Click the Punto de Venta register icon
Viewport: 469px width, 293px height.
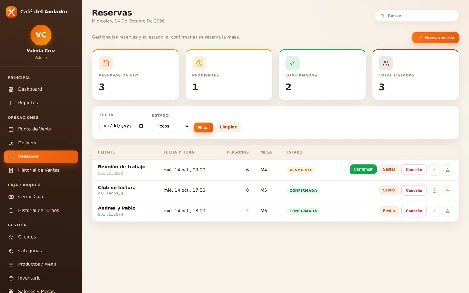coord(11,129)
